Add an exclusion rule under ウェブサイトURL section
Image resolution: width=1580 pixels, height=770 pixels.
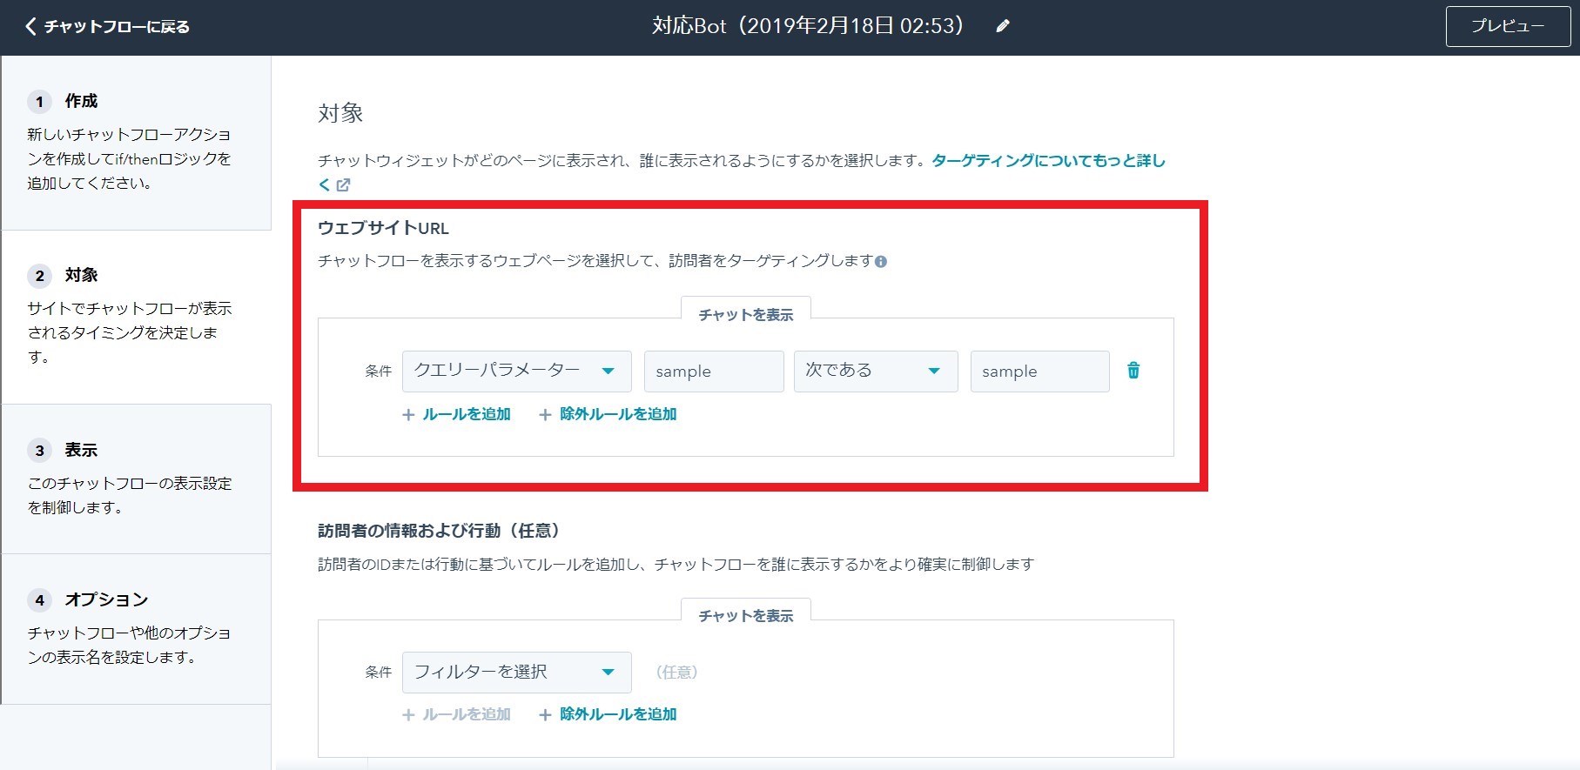pos(608,415)
